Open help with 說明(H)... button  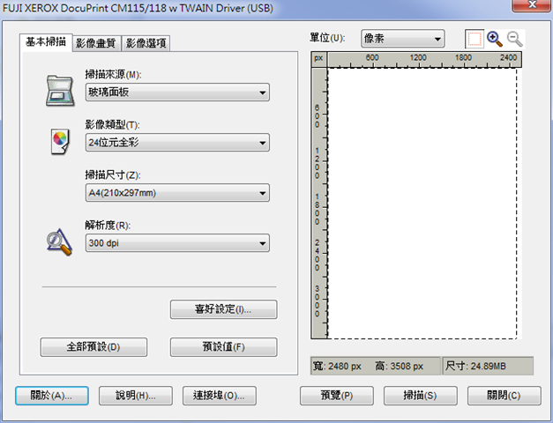click(x=136, y=396)
